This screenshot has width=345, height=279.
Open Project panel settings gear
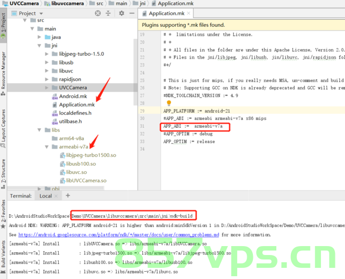click(122, 13)
